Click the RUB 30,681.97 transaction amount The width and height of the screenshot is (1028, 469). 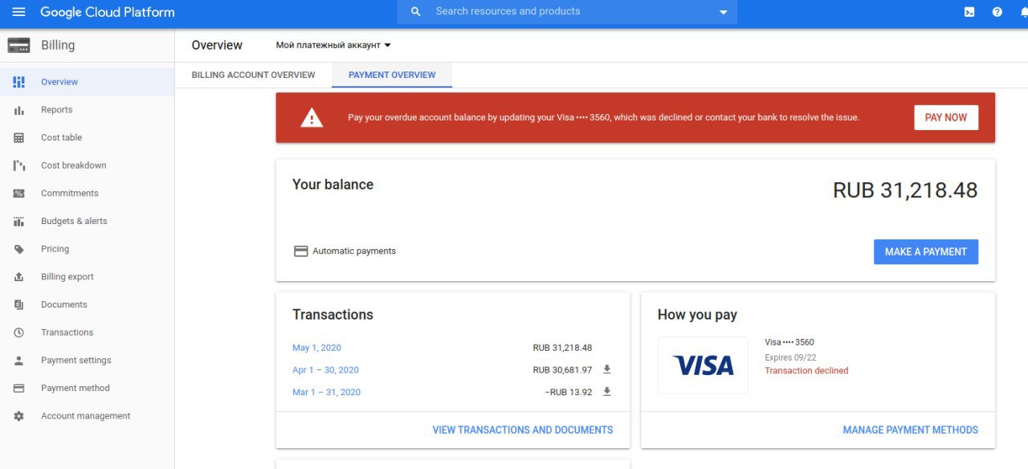coord(562,370)
